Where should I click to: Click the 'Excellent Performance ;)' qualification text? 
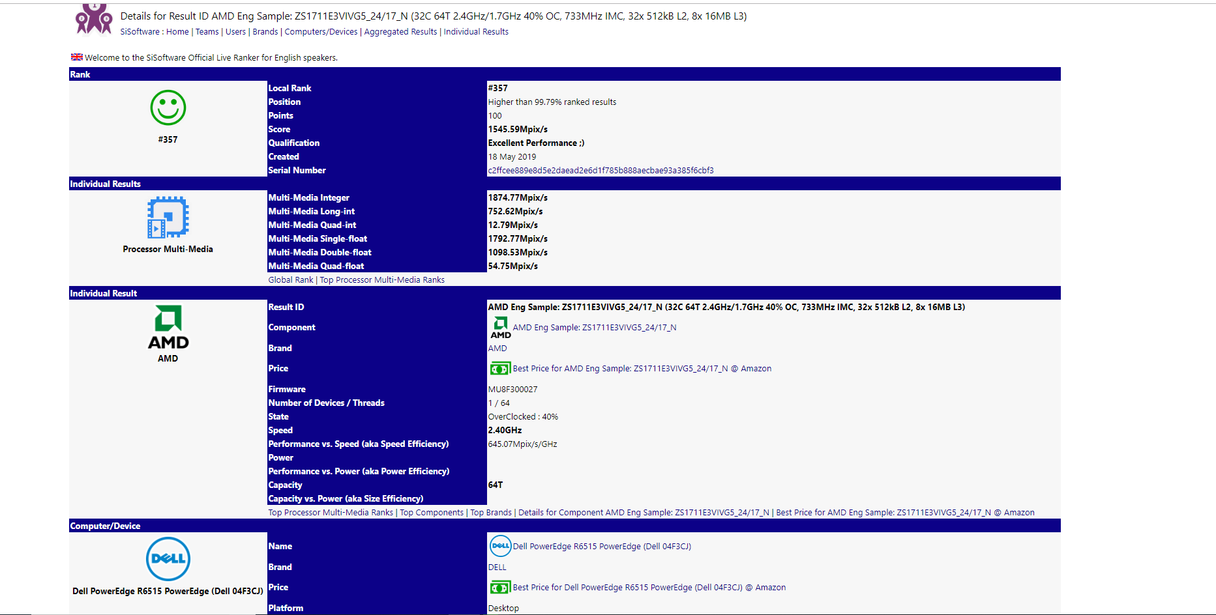click(x=536, y=143)
